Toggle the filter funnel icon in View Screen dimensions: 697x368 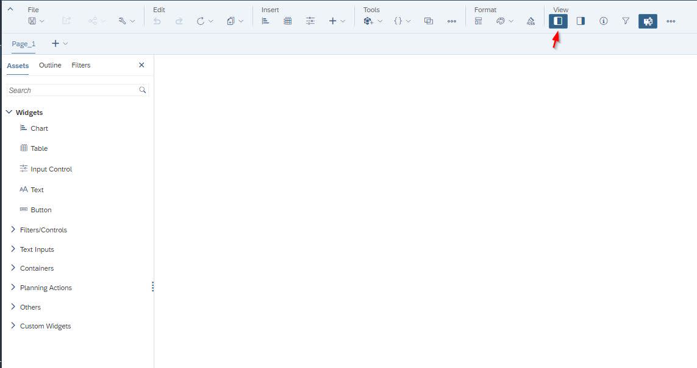pyautogui.click(x=626, y=21)
